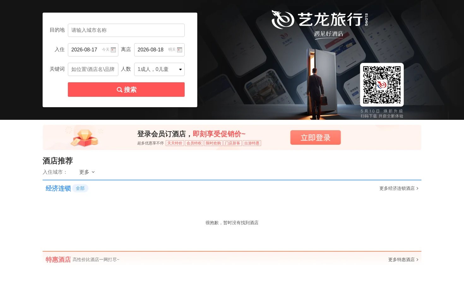464x291 pixels.
Task: Click the 限时抢购 promo tag
Action: 213,143
